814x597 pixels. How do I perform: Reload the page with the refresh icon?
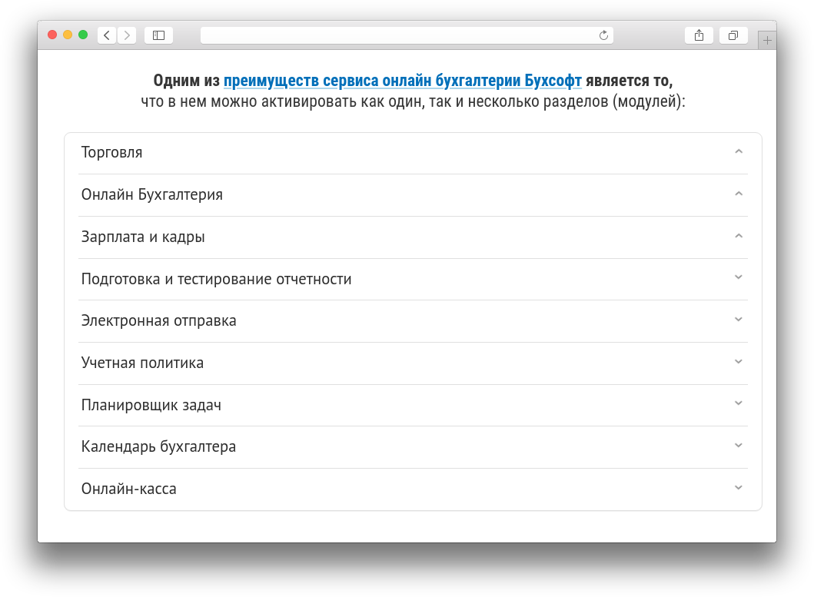603,35
